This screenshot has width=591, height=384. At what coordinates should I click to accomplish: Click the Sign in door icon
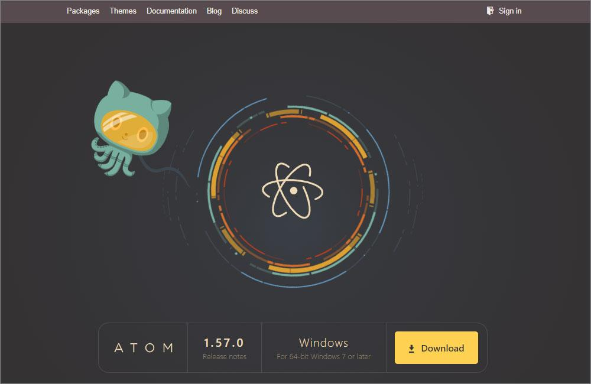click(x=490, y=11)
